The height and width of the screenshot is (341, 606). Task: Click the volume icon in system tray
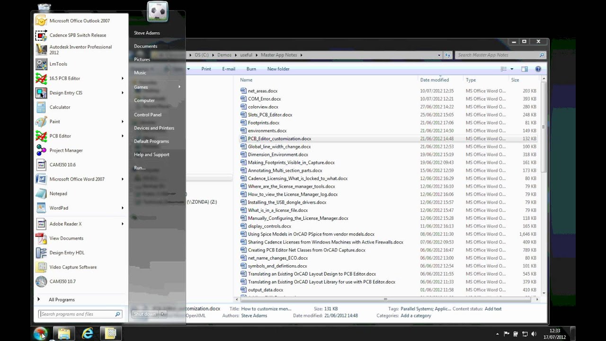pyautogui.click(x=534, y=334)
